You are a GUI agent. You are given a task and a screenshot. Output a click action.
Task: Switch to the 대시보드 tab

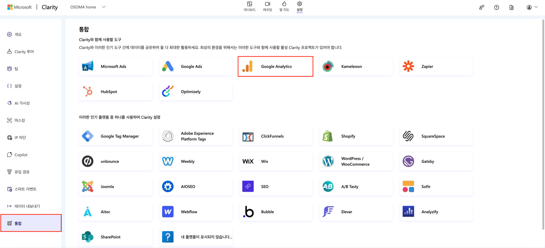coord(250,6)
